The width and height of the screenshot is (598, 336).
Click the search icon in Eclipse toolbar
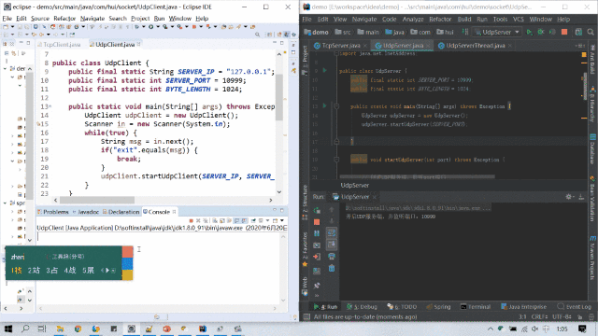(258, 35)
